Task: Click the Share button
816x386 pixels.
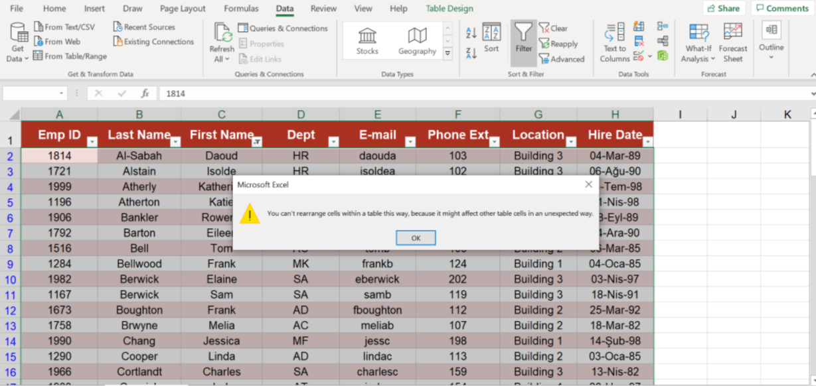Action: 723,9
